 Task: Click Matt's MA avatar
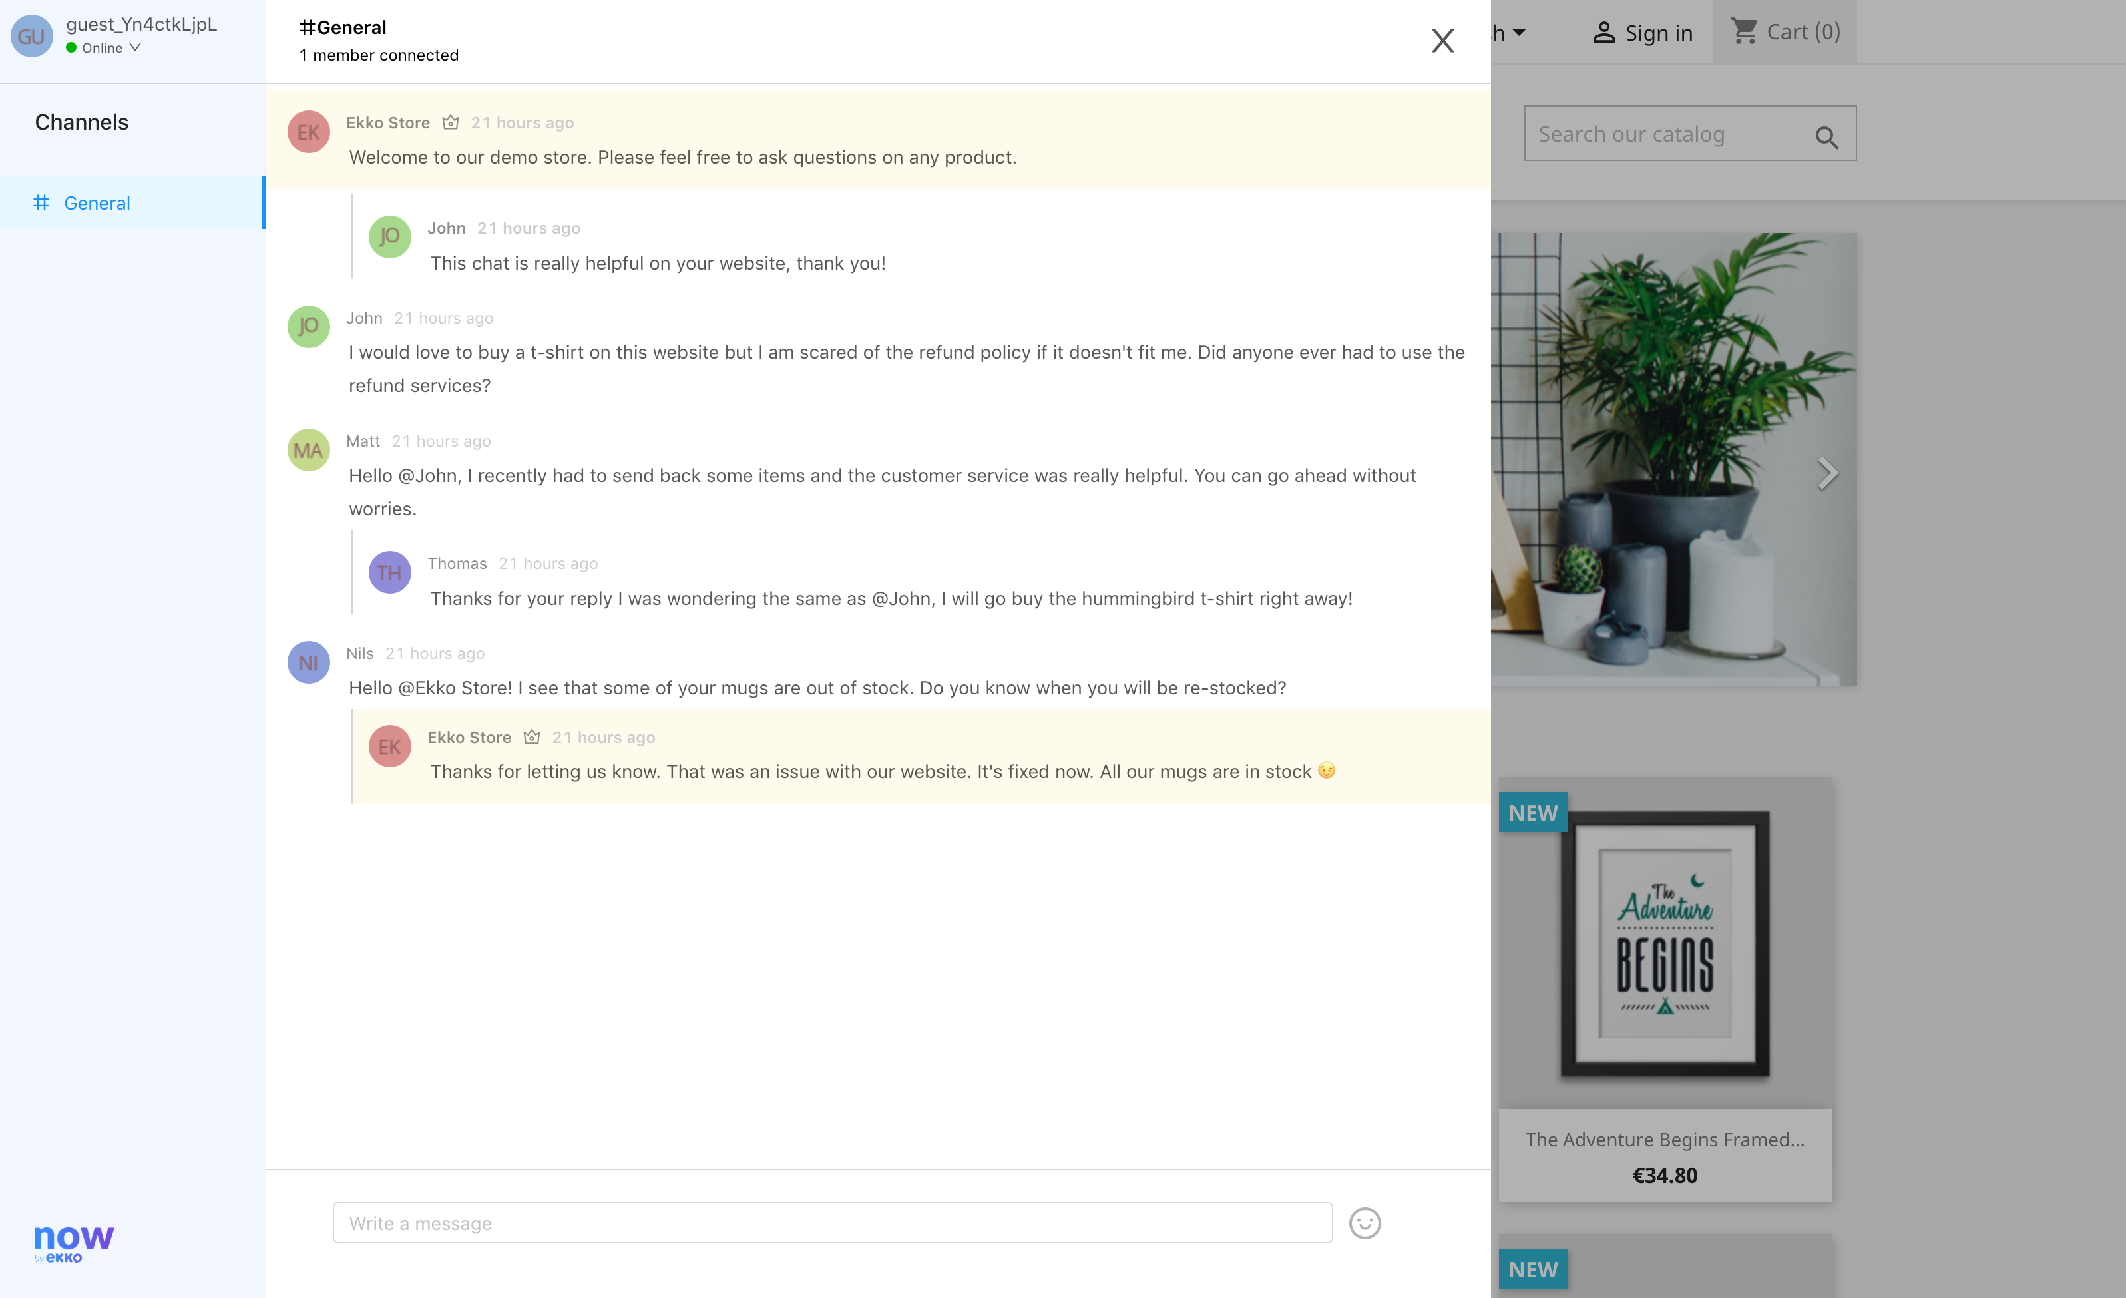click(x=308, y=451)
